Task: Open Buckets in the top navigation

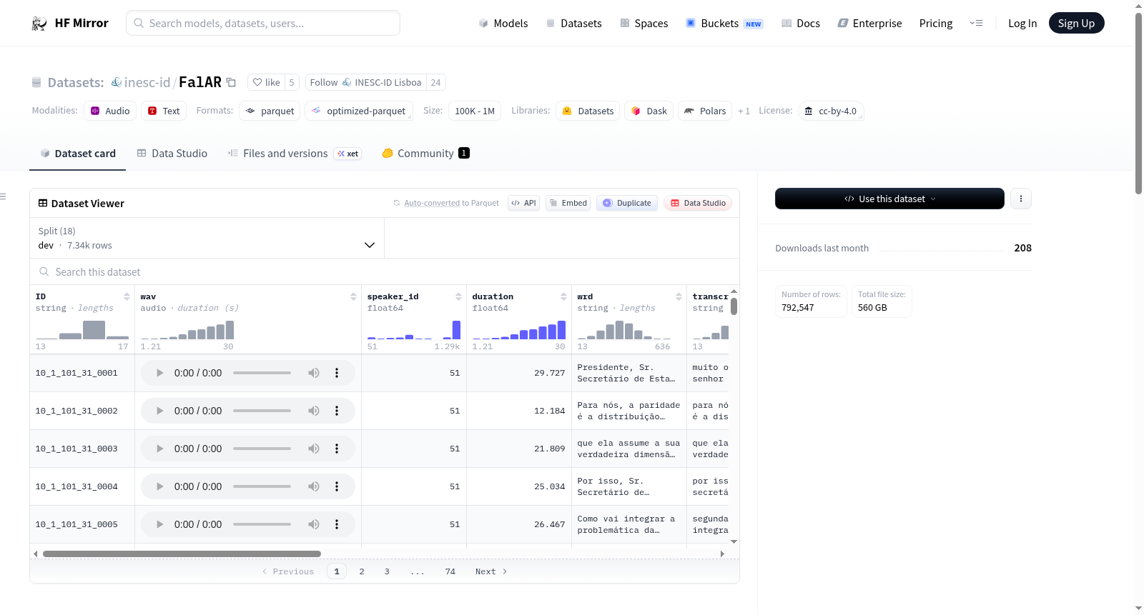Action: click(724, 24)
